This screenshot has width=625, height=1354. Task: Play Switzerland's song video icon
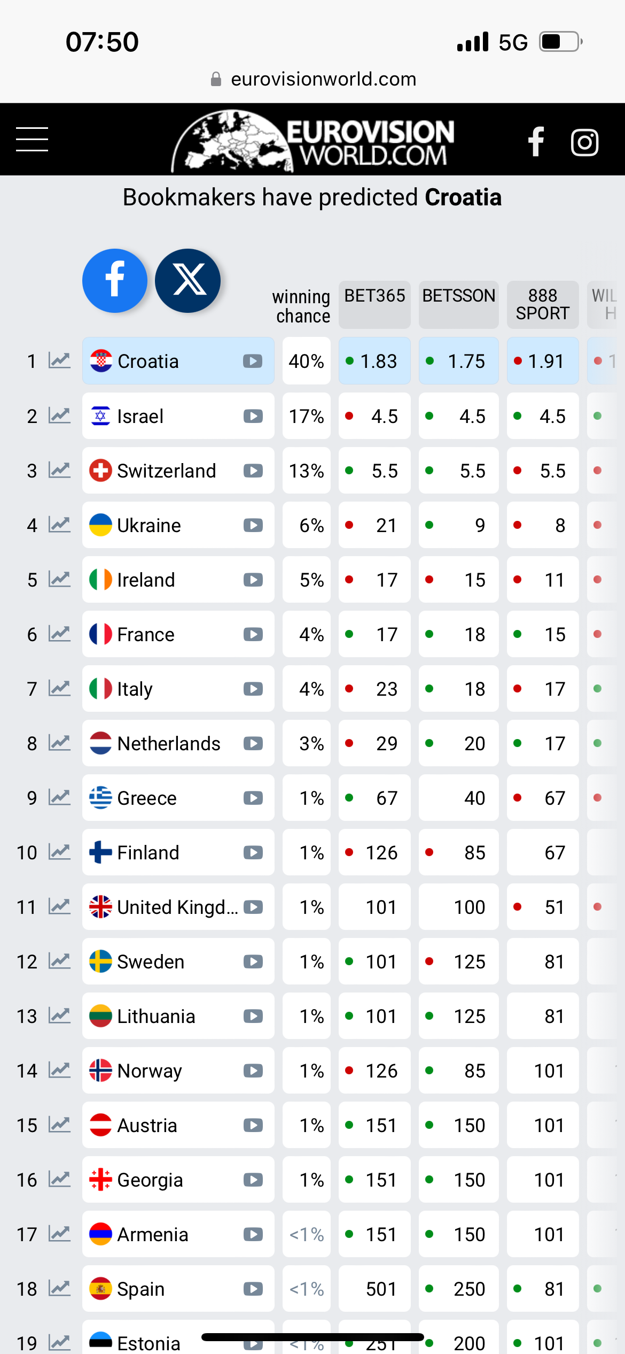click(x=253, y=471)
